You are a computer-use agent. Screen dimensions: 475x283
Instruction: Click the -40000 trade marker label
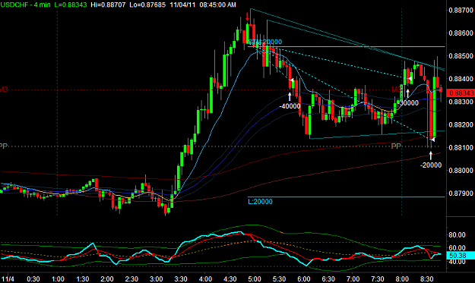tap(290, 106)
